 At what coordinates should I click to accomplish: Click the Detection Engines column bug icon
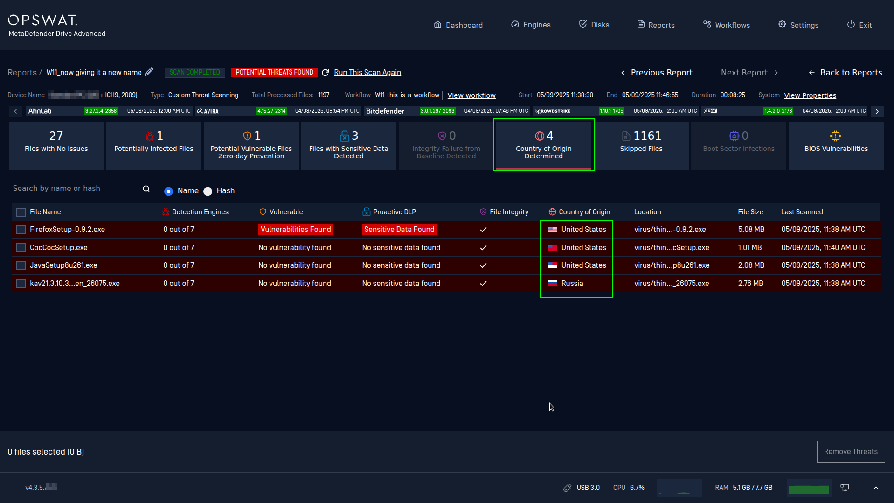(166, 212)
